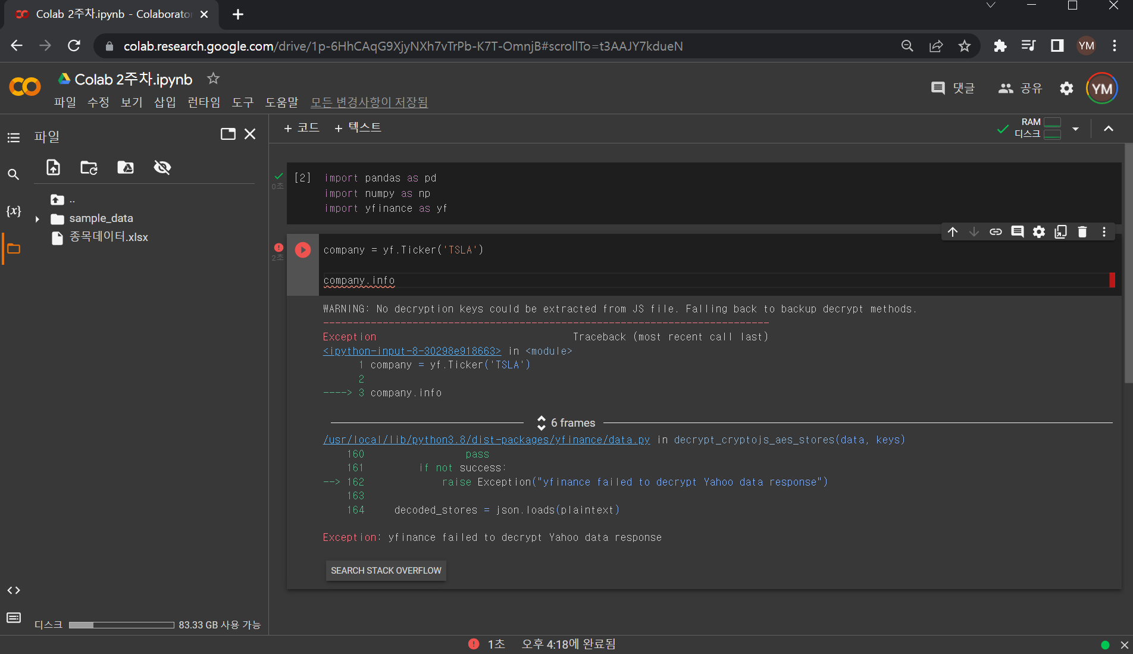1133x654 pixels.
Task: Open the YM Google account avatar
Action: (x=1101, y=89)
